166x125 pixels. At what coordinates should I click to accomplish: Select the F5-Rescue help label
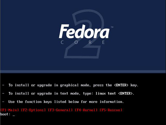[x=111, y=110]
